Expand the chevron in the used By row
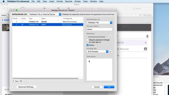 (145, 43)
